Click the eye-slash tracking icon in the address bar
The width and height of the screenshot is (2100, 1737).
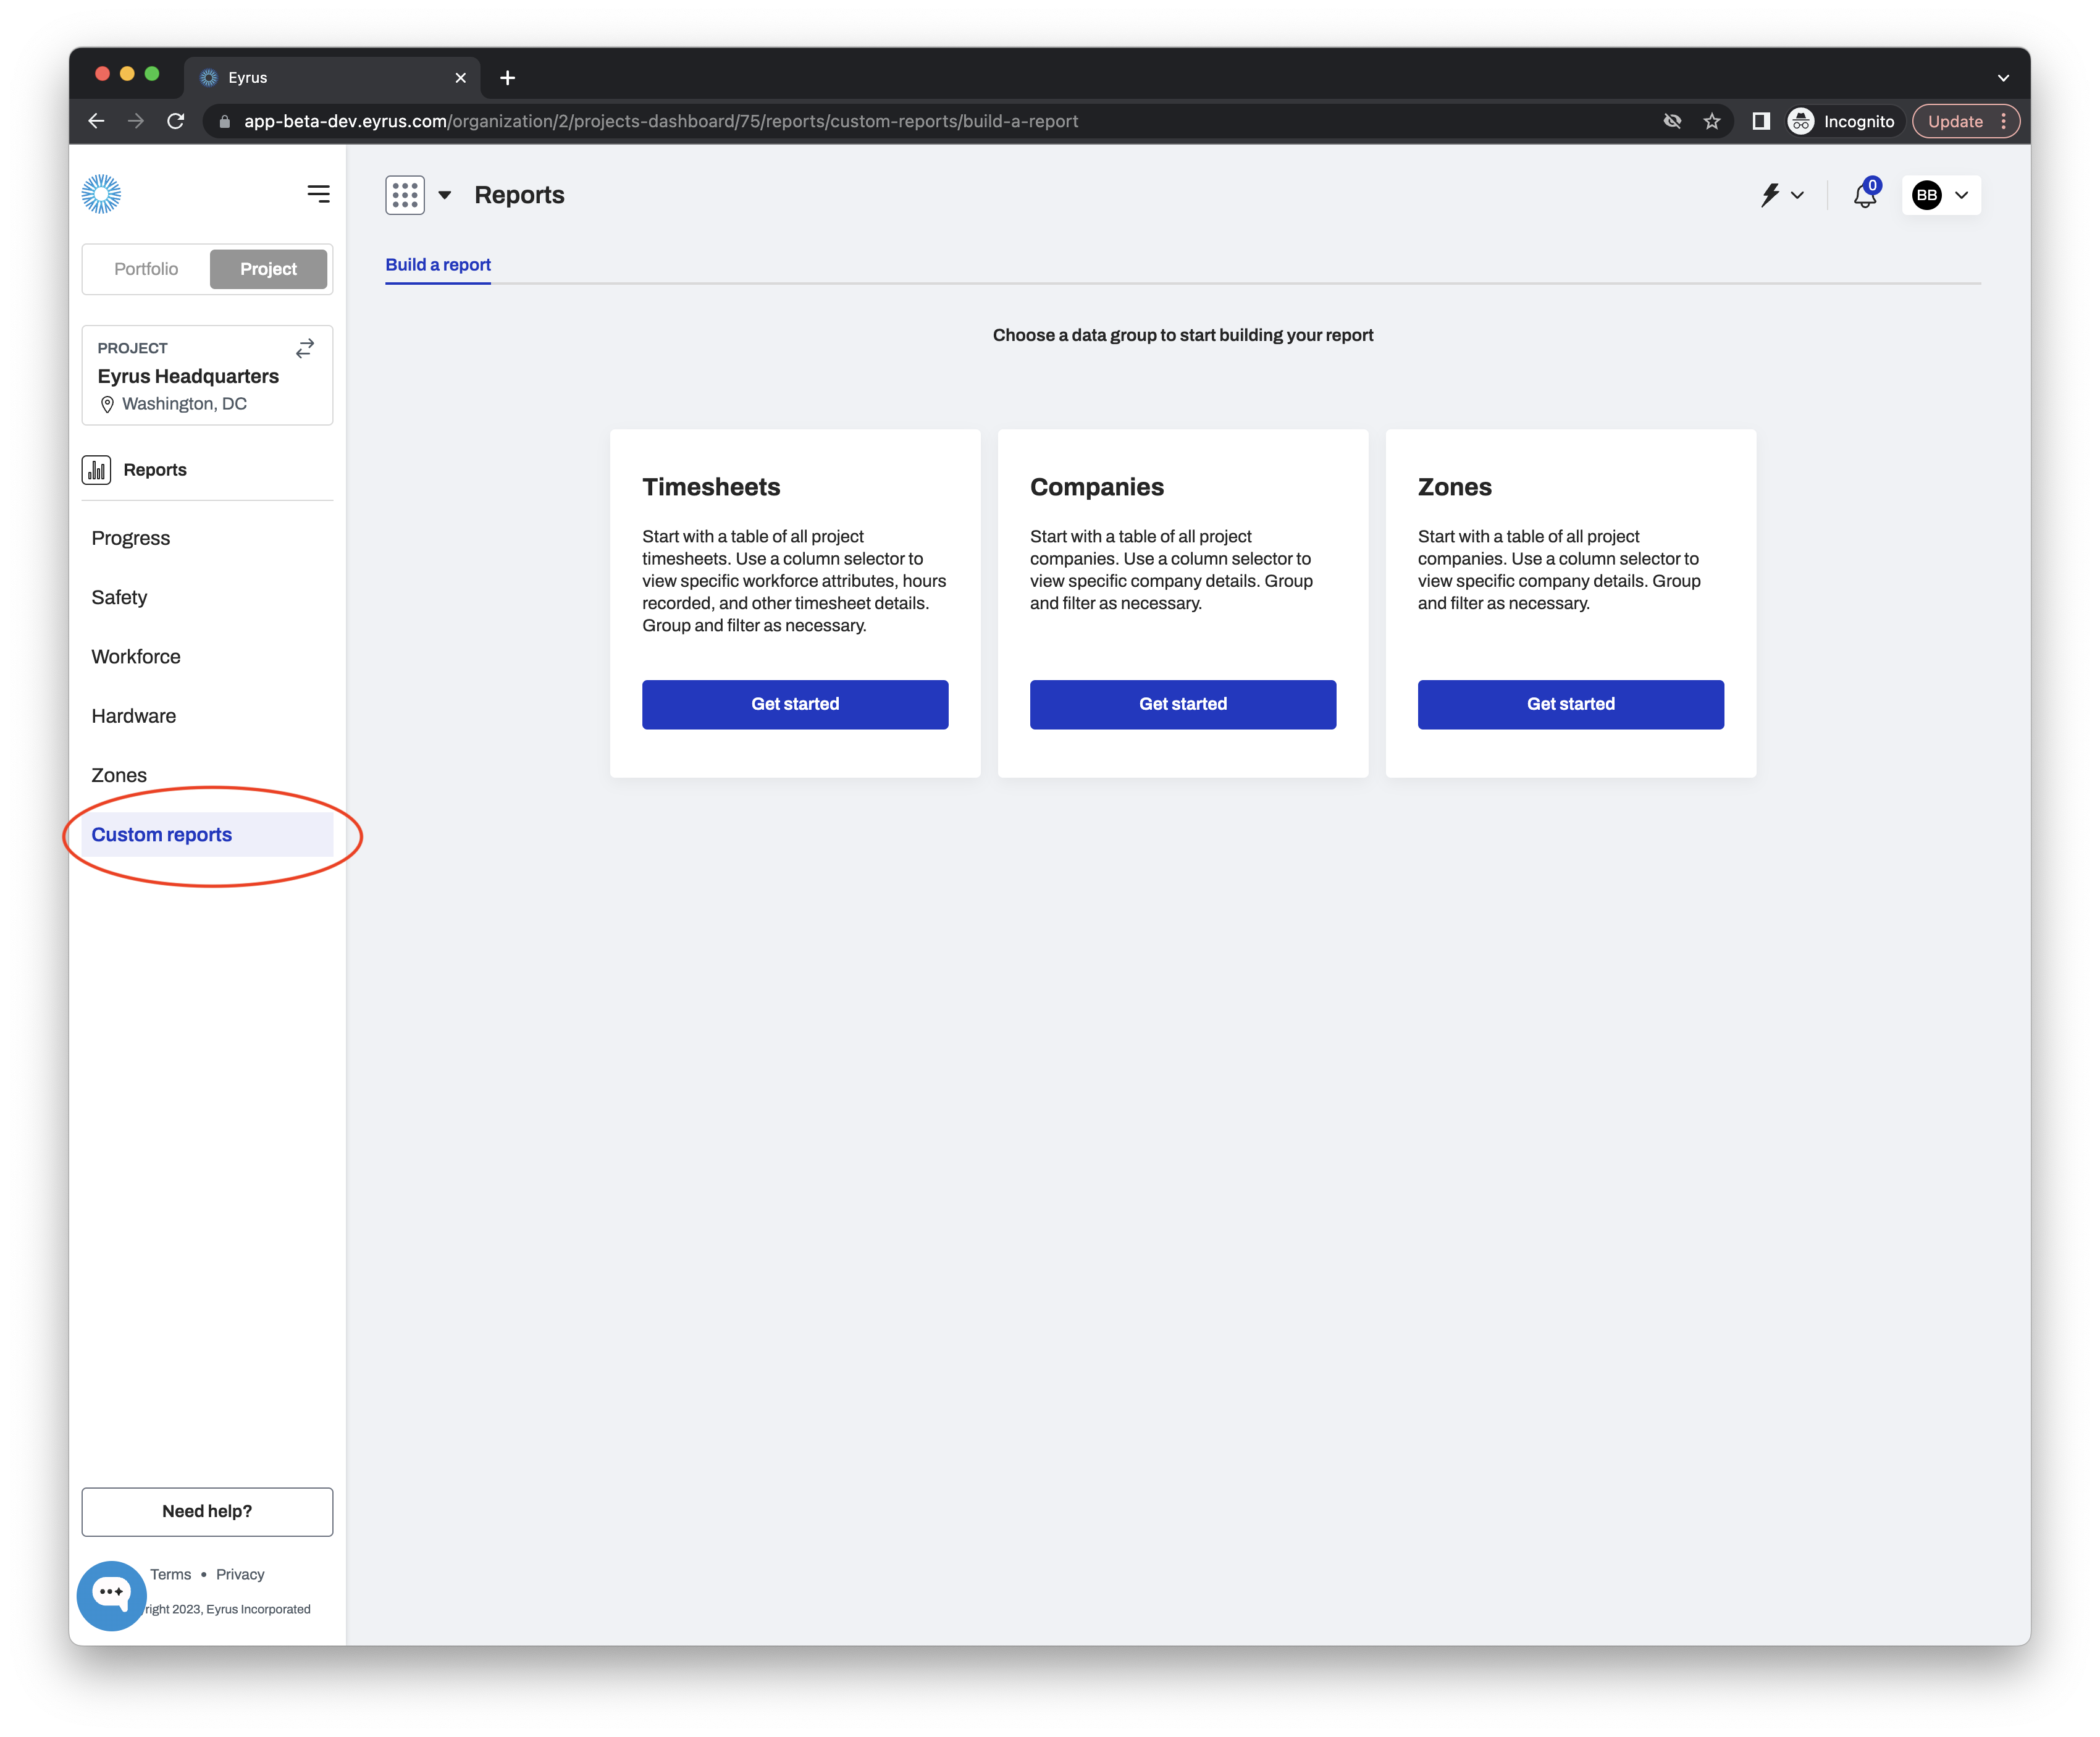tap(1672, 121)
